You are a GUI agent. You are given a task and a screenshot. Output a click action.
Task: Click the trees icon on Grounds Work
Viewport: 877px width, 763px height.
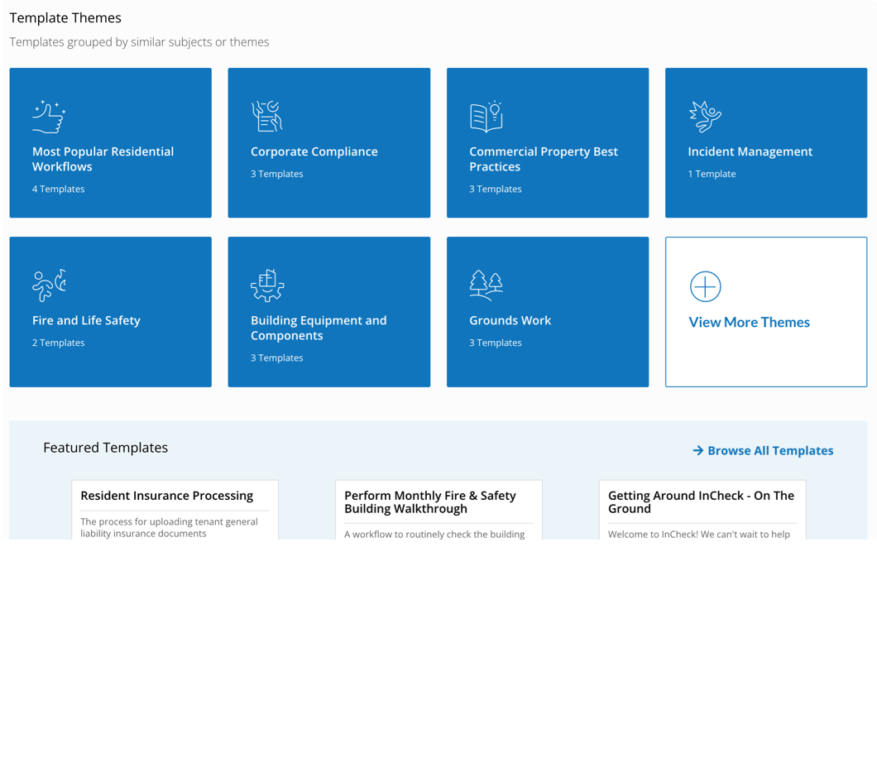coord(486,286)
